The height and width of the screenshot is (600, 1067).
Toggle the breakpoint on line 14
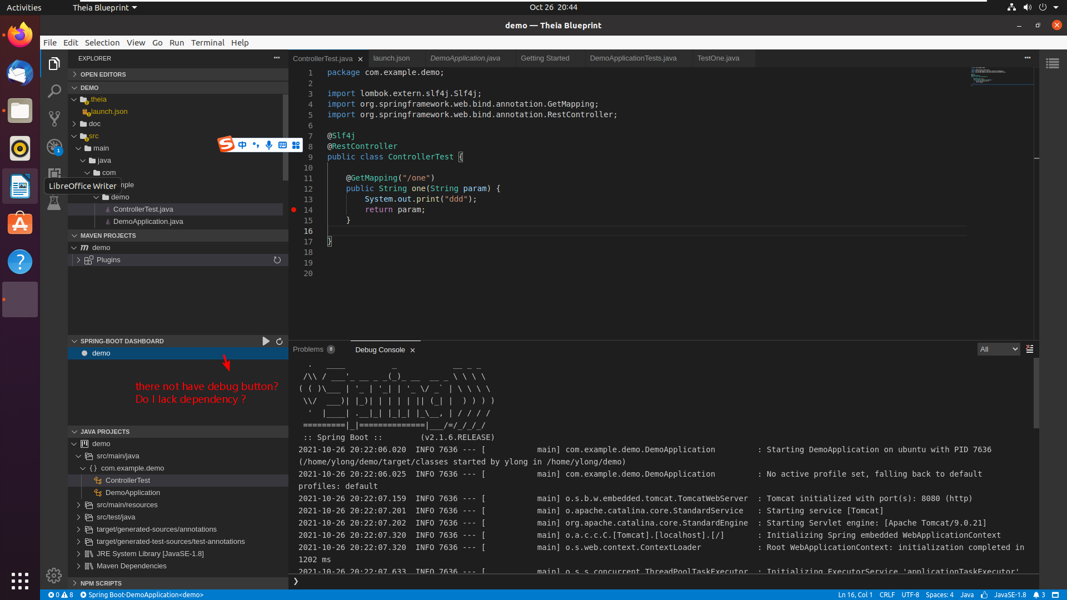(294, 210)
